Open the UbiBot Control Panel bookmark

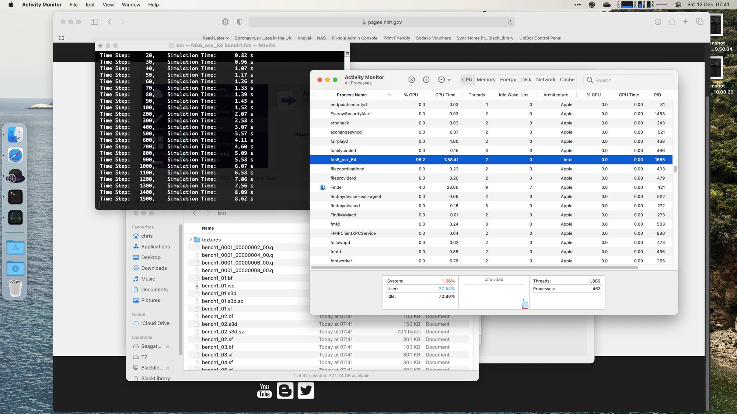click(x=540, y=38)
